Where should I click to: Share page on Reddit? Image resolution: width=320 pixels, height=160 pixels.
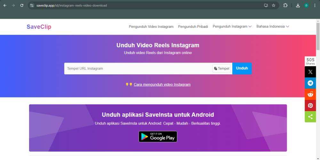(310, 94)
